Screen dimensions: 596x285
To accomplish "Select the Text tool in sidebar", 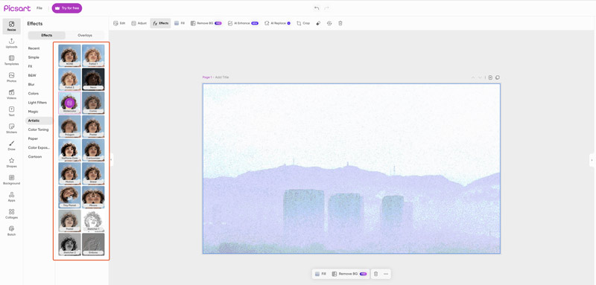I will [11, 112].
